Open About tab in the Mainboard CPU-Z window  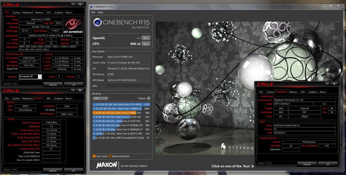pyautogui.click(x=323, y=92)
